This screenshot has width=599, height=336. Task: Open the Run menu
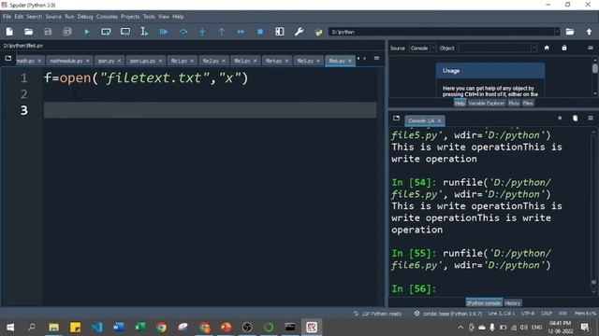[69, 17]
